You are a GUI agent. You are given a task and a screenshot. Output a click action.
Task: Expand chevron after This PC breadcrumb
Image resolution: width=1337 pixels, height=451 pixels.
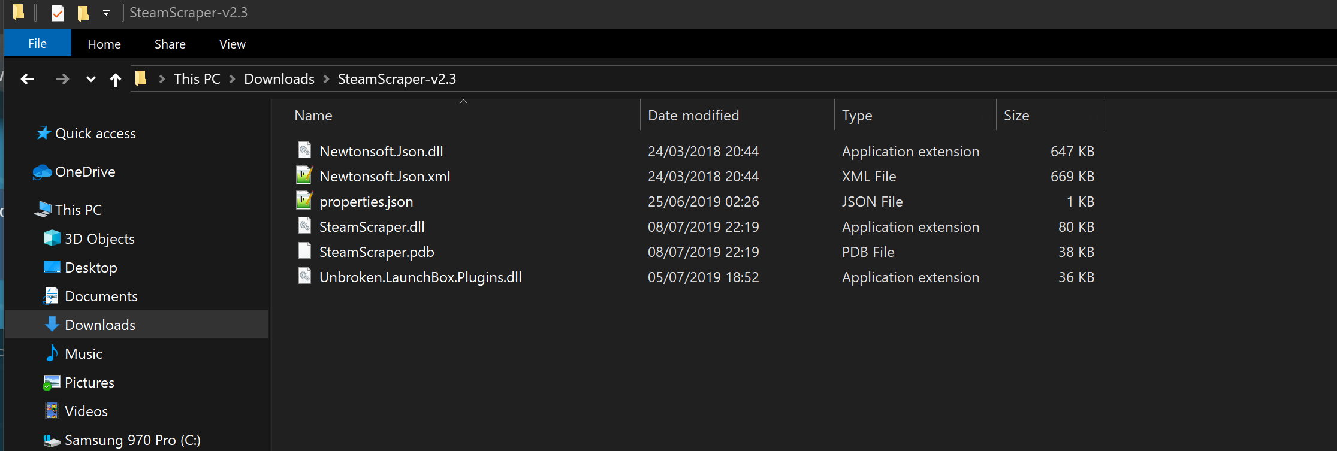coord(233,79)
